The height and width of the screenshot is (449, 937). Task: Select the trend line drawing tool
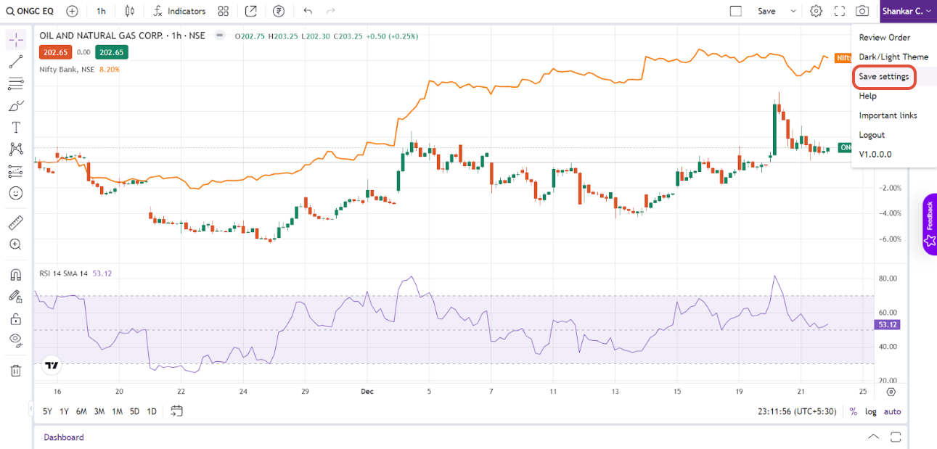coord(15,62)
